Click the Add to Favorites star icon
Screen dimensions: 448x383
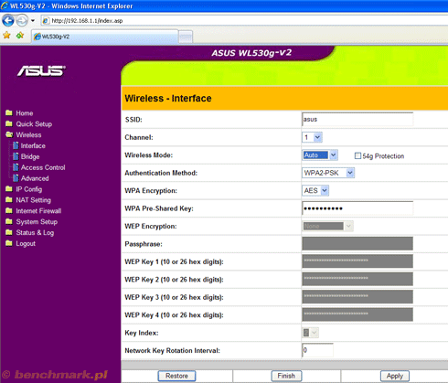20,36
